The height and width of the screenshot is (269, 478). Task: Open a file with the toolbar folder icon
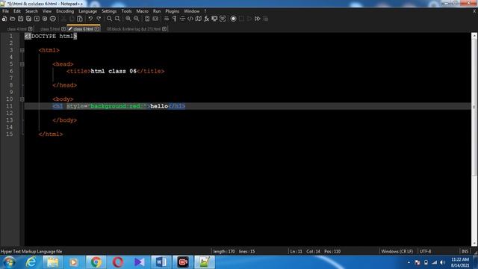[x=13, y=19]
